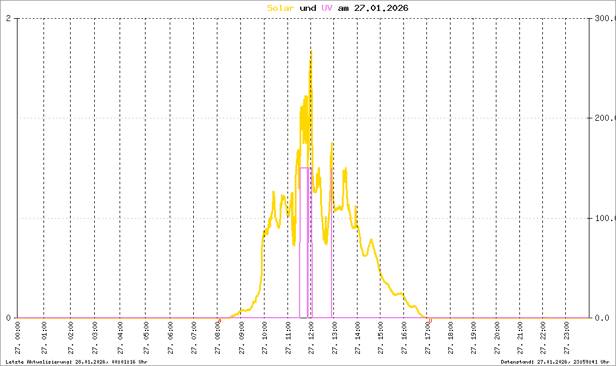616x366 pixels.
Task: Click the solar spike just before 13:00
Action: click(x=332, y=145)
